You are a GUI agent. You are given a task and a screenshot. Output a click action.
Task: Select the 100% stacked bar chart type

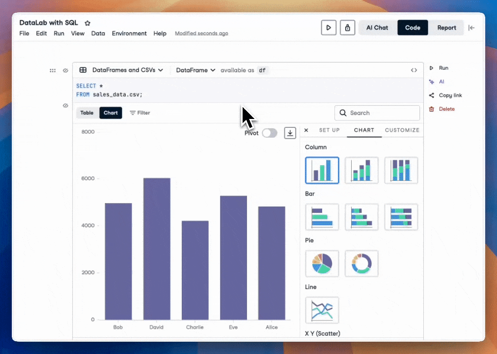(x=401, y=217)
